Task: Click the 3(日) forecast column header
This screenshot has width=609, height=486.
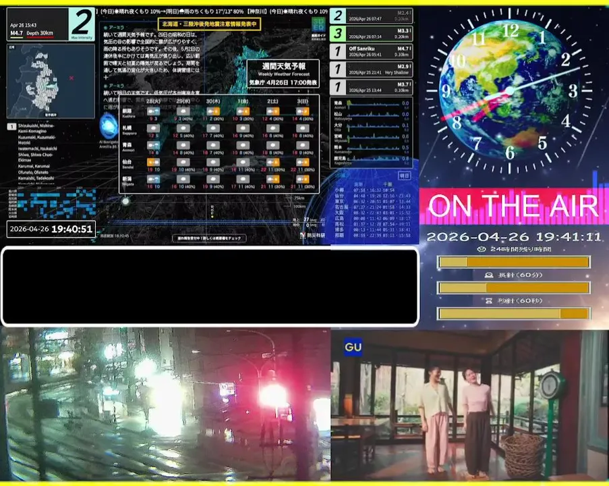Action: pos(303,101)
